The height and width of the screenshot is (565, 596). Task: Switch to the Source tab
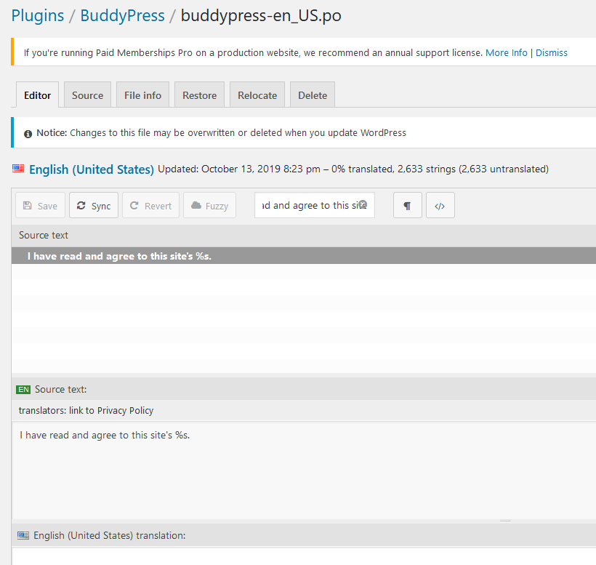point(87,95)
